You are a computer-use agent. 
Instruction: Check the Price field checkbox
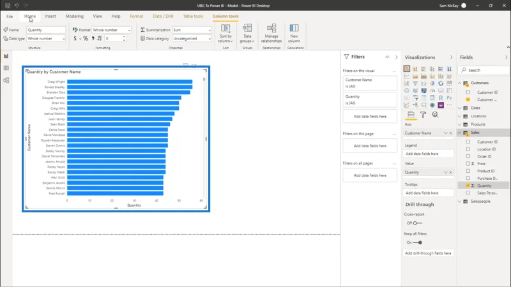[x=468, y=164]
